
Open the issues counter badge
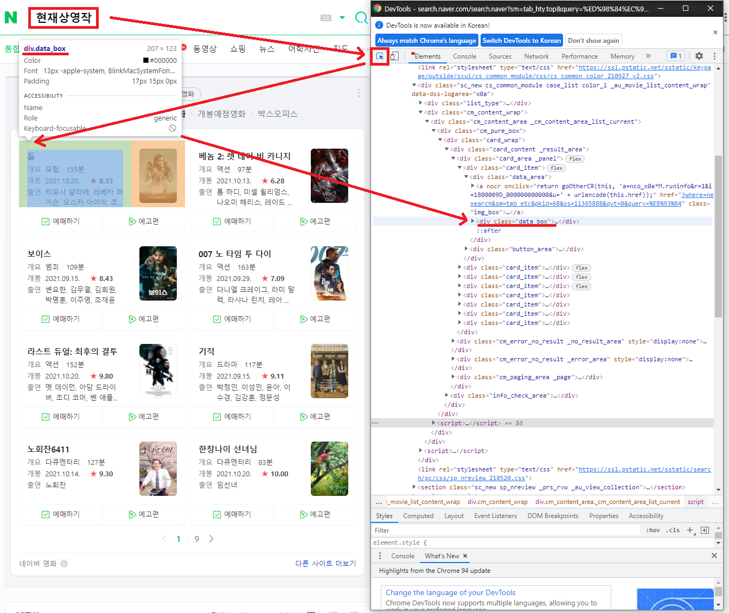coord(676,56)
